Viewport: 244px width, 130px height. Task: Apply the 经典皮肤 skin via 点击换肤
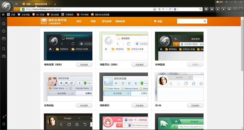(x=84, y=105)
